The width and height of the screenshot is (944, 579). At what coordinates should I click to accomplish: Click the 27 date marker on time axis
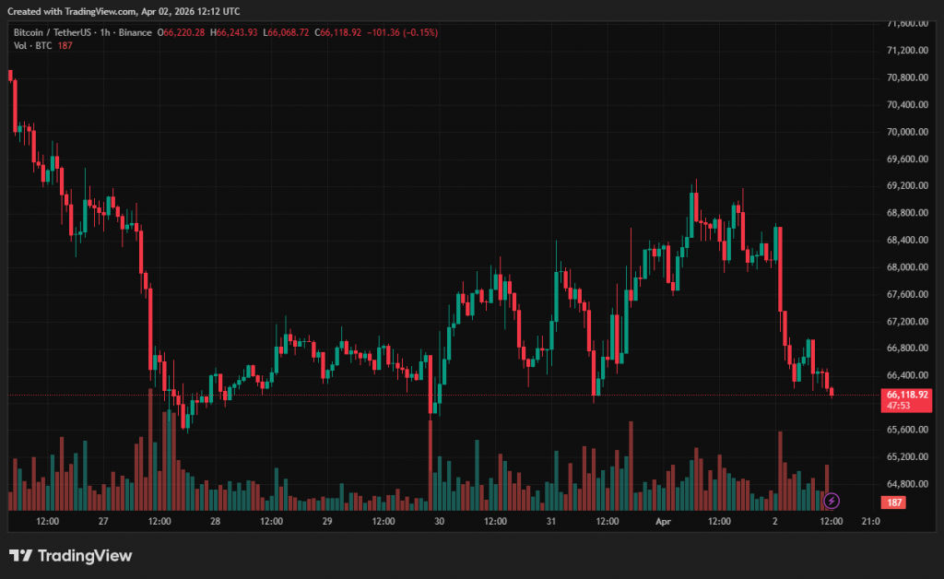(103, 521)
